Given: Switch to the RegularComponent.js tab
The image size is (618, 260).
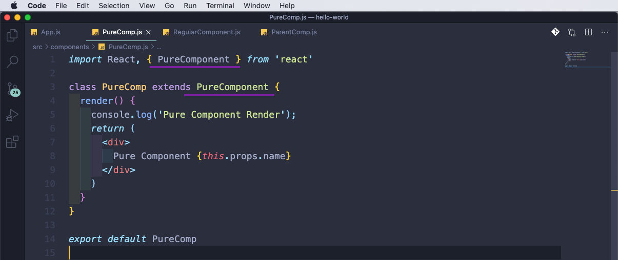Looking at the screenshot, I should tap(206, 32).
